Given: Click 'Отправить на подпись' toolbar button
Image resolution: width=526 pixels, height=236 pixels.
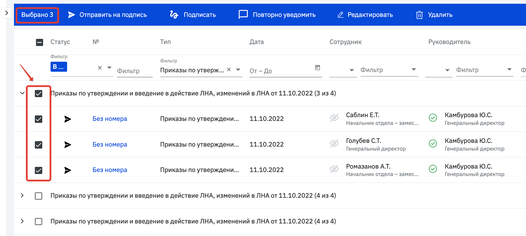Looking at the screenshot, I should point(107,15).
